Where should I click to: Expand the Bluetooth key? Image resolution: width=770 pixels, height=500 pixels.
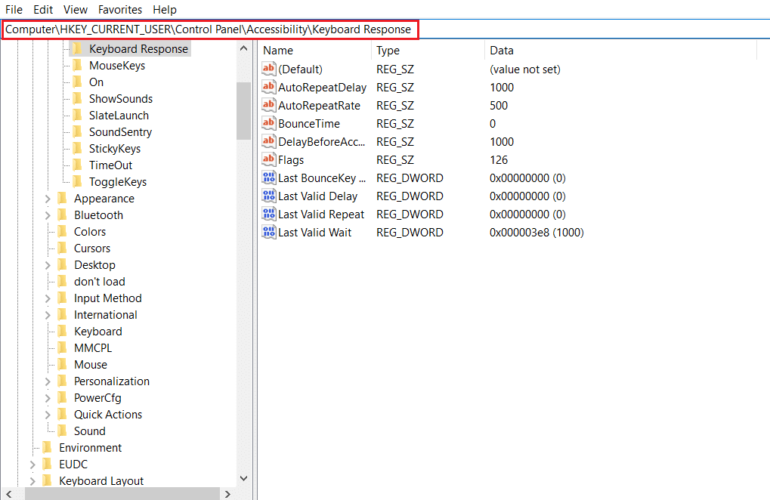click(48, 215)
